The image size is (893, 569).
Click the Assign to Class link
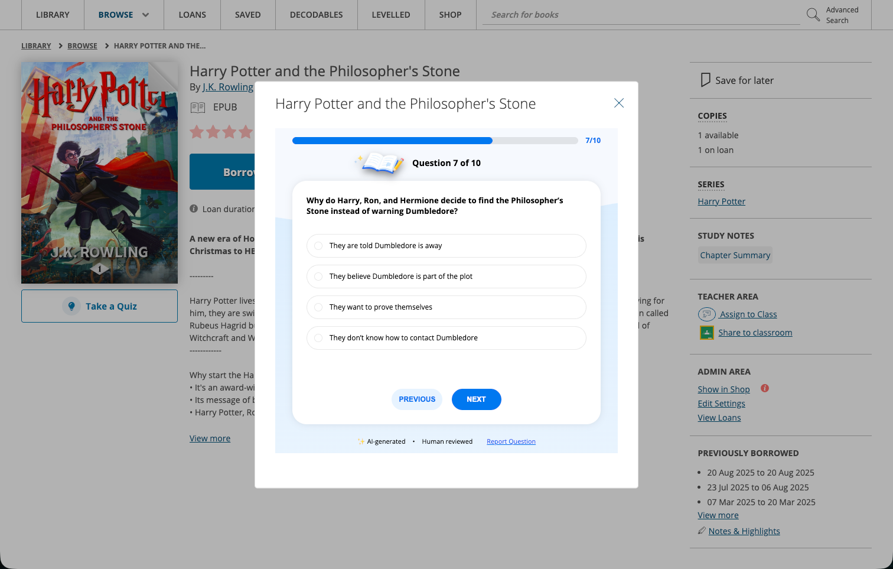(748, 314)
